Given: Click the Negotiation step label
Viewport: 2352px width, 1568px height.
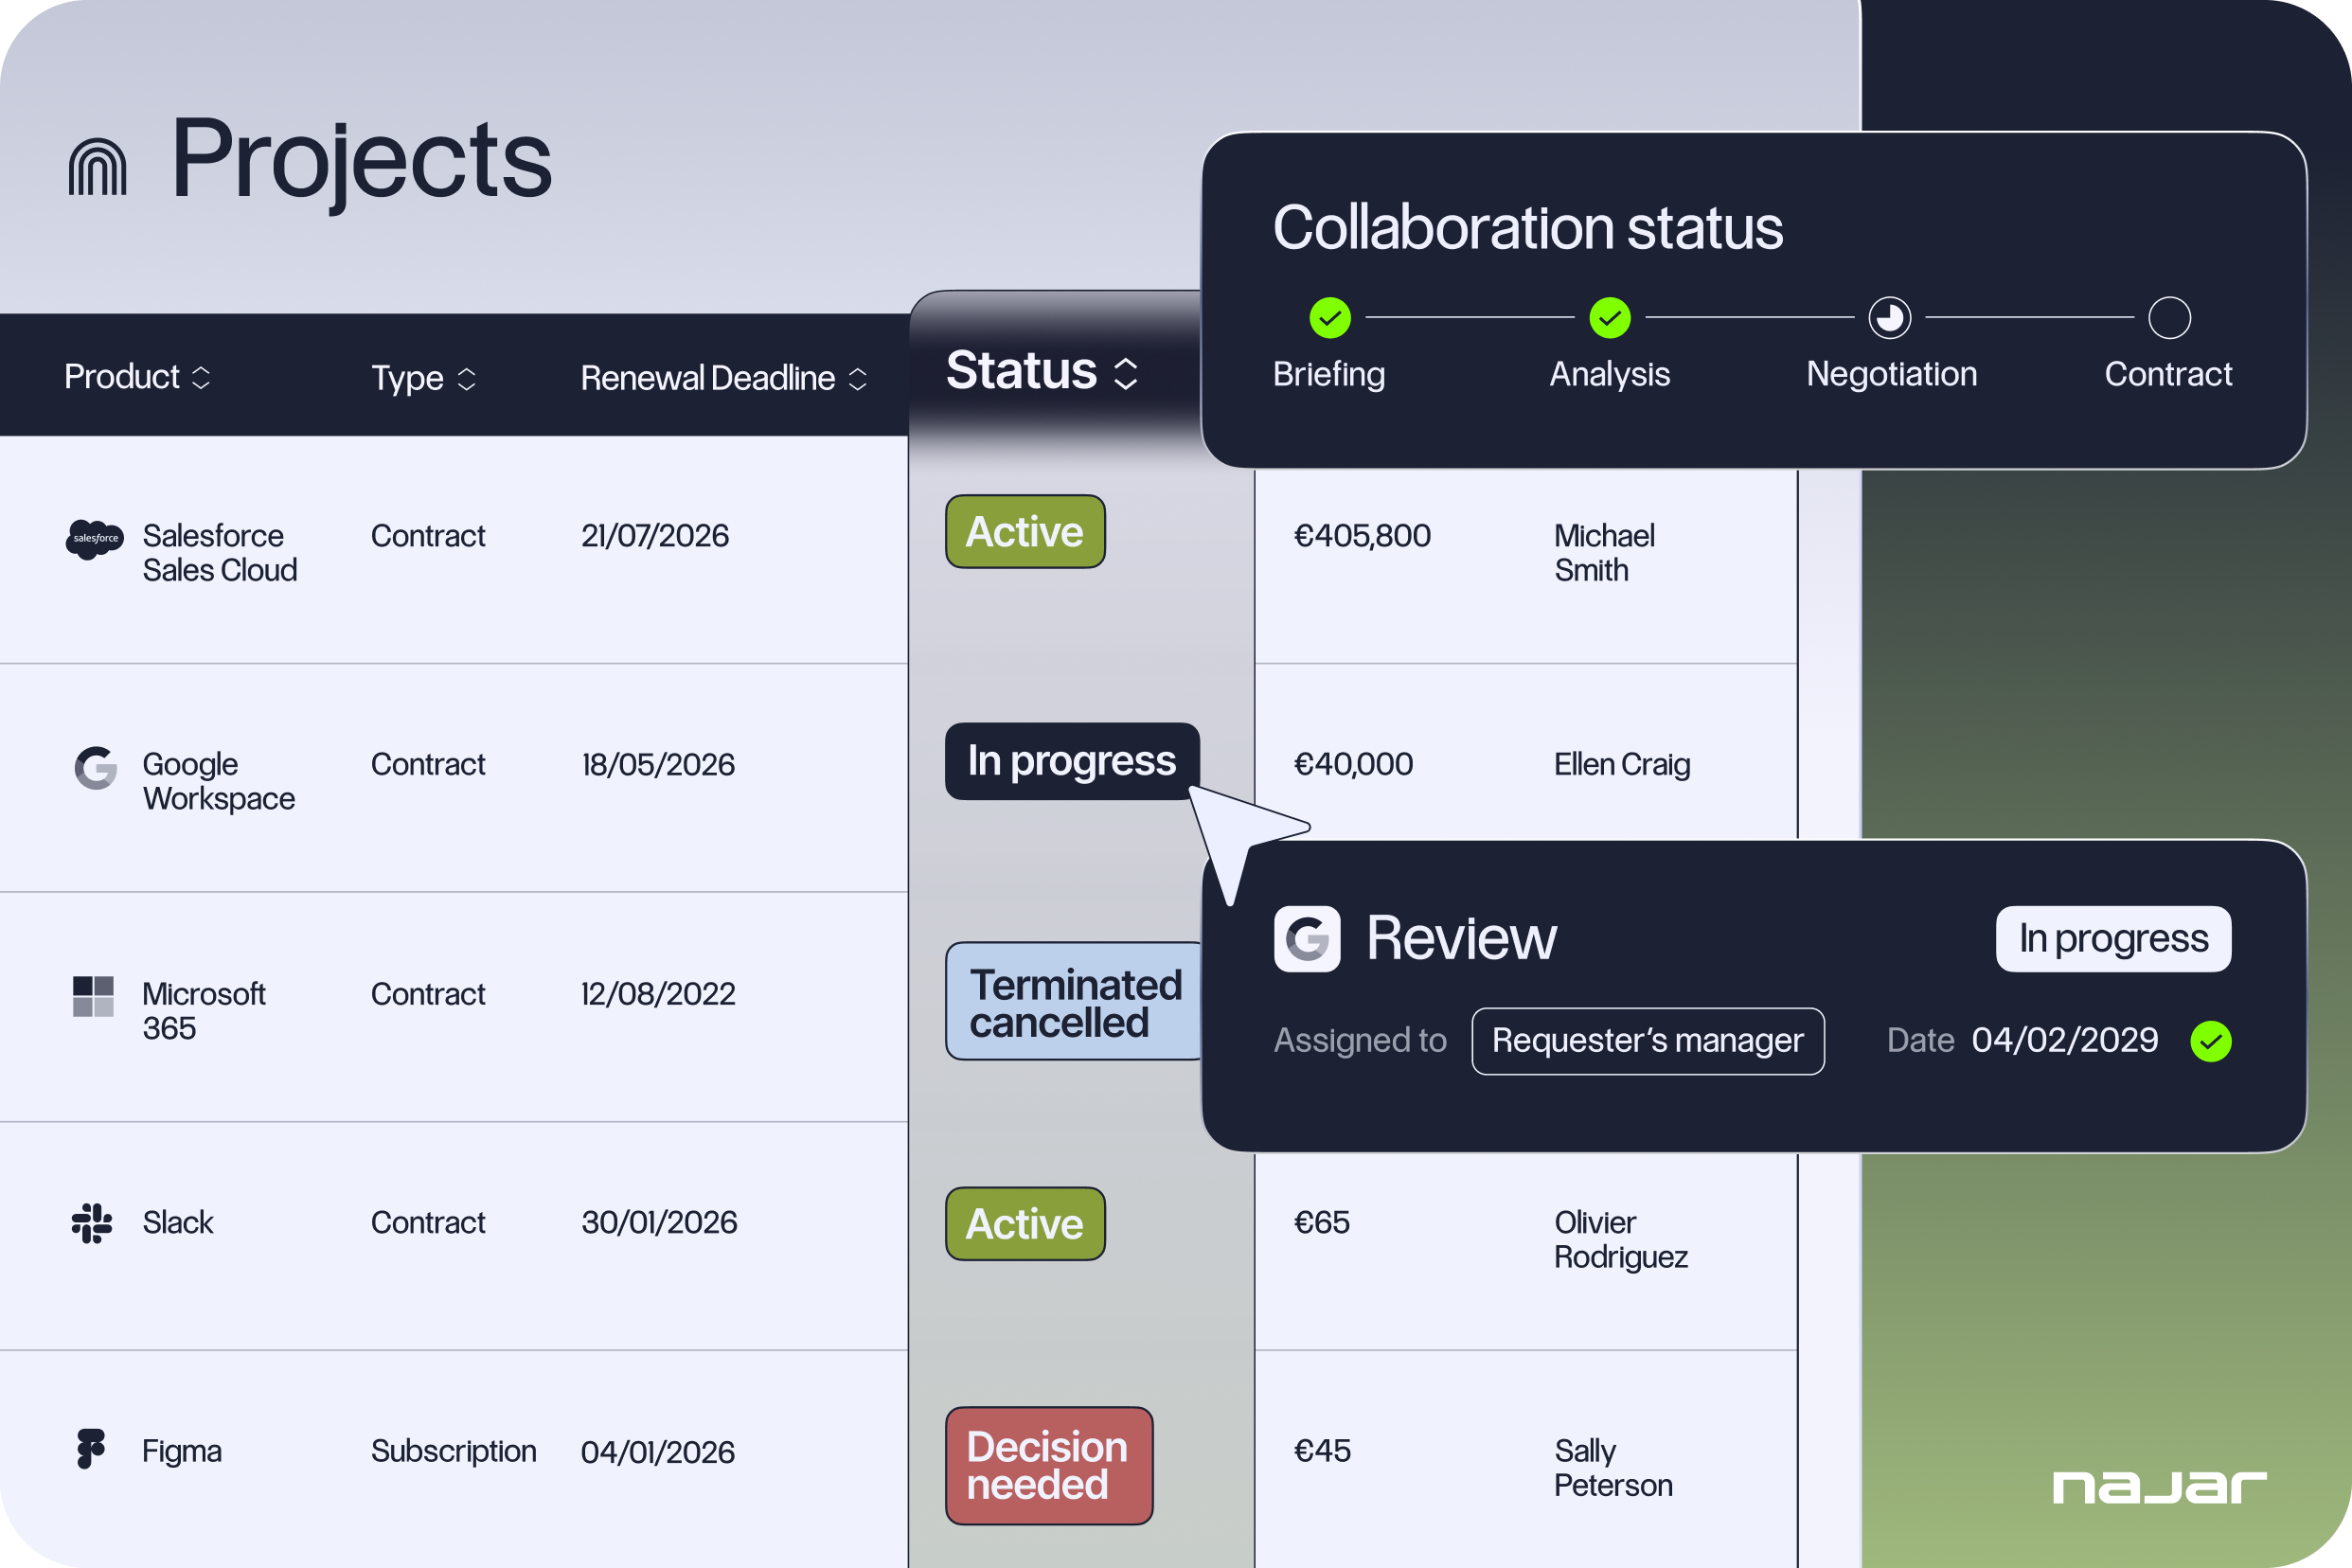Looking at the screenshot, I should tap(1891, 374).
